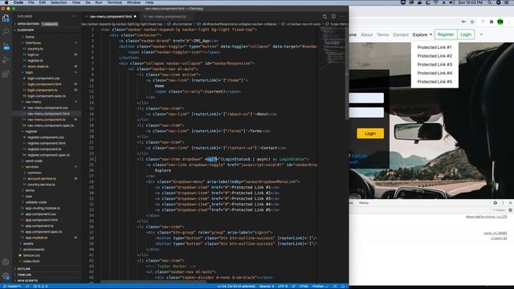Click the sync changes icon in status bar
The height and width of the screenshot is (289, 514).
(x=27, y=287)
